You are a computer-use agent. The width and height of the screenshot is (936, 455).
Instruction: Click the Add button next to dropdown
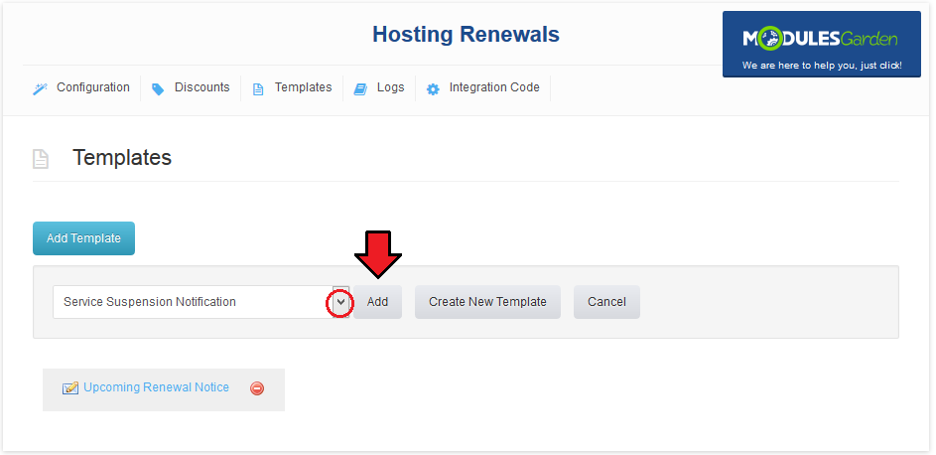tap(377, 302)
